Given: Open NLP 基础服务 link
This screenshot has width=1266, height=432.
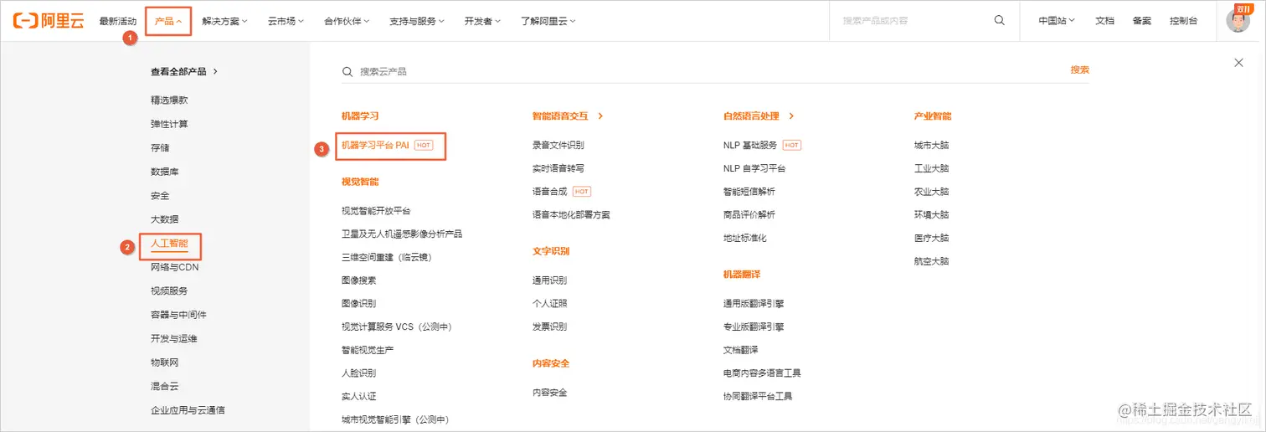Looking at the screenshot, I should [750, 145].
